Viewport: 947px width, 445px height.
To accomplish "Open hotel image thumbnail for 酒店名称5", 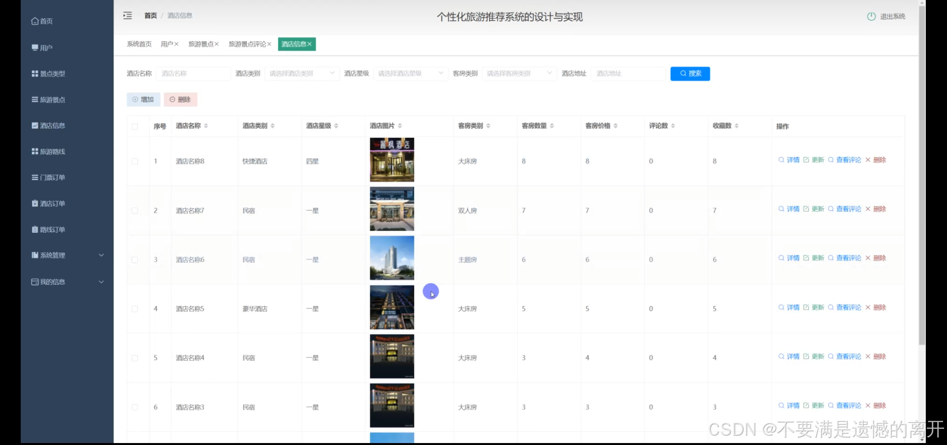I will pos(392,307).
